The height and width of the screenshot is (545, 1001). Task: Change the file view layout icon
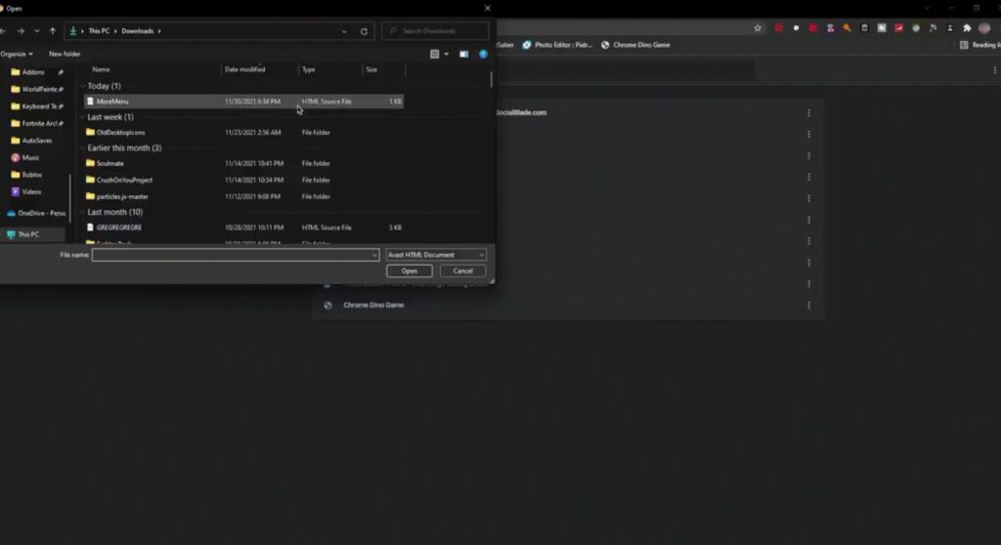coord(435,55)
